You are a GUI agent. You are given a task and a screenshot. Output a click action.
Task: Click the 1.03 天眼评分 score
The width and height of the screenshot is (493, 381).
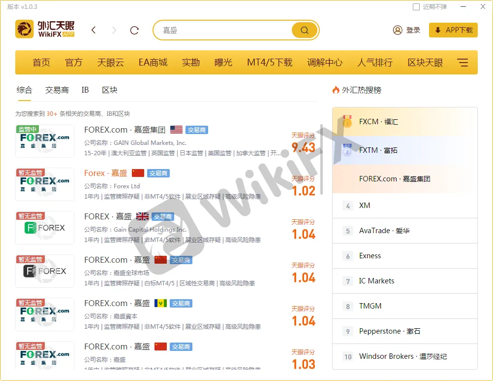point(304,364)
